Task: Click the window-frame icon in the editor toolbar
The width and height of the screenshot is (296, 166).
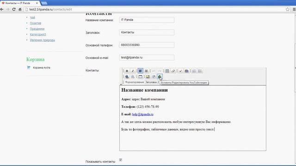Action: tap(140, 77)
